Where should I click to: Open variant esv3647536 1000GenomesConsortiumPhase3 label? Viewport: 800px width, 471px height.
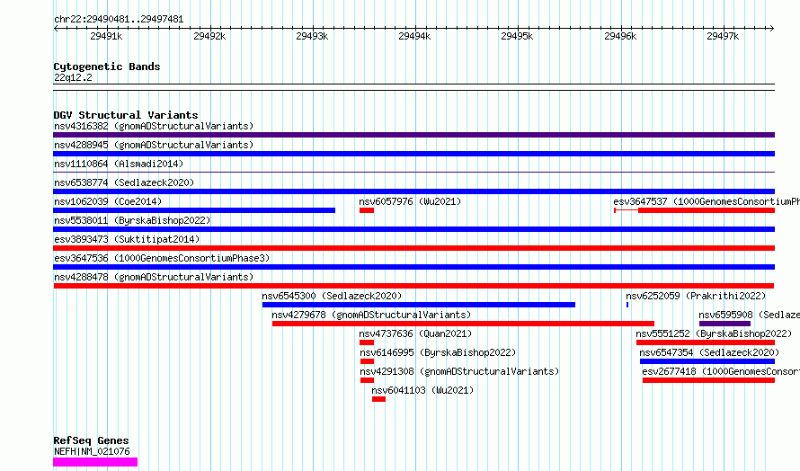pyautogui.click(x=162, y=258)
